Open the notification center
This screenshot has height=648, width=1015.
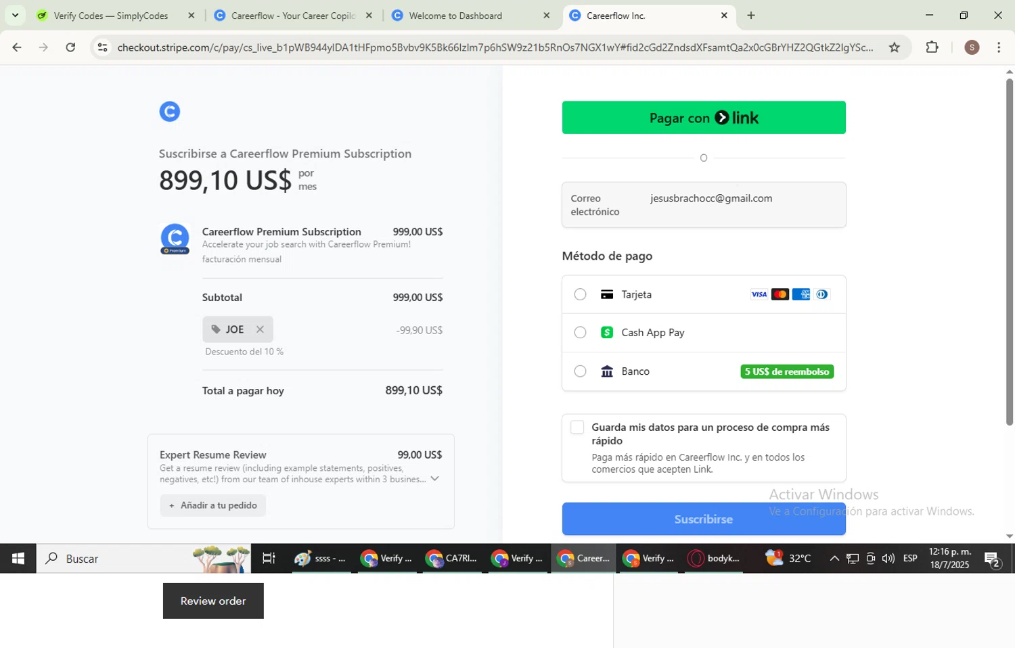pyautogui.click(x=993, y=559)
